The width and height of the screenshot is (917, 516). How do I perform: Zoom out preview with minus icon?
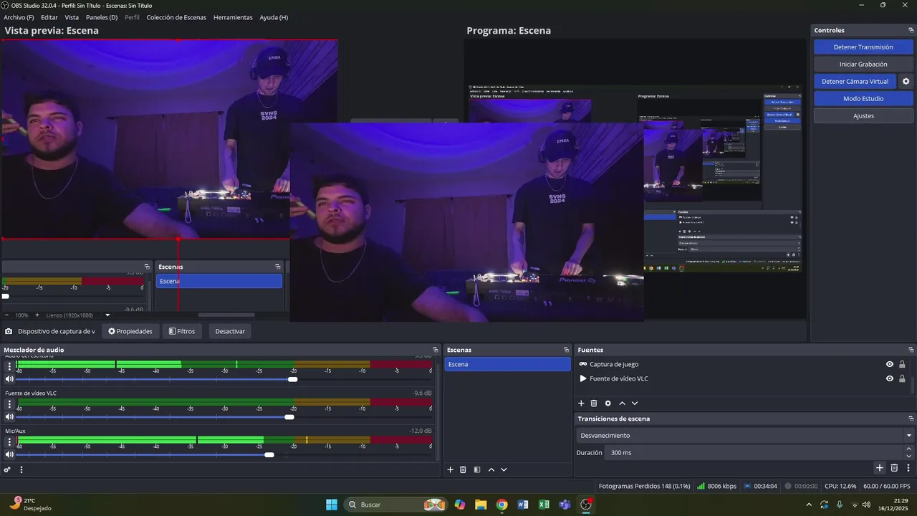point(6,315)
